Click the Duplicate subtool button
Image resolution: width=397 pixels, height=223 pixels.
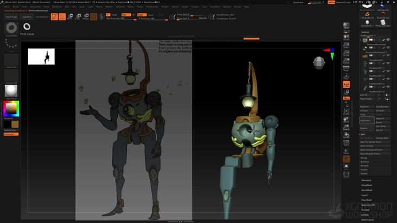(x=367, y=120)
